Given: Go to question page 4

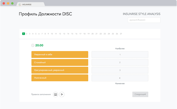Looking at the screenshot, I should [x=33, y=34].
